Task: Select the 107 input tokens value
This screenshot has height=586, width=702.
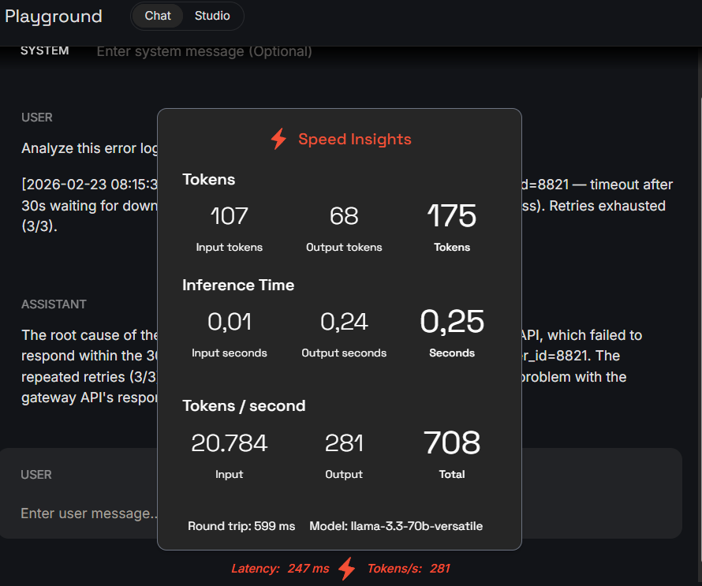Action: (x=230, y=216)
